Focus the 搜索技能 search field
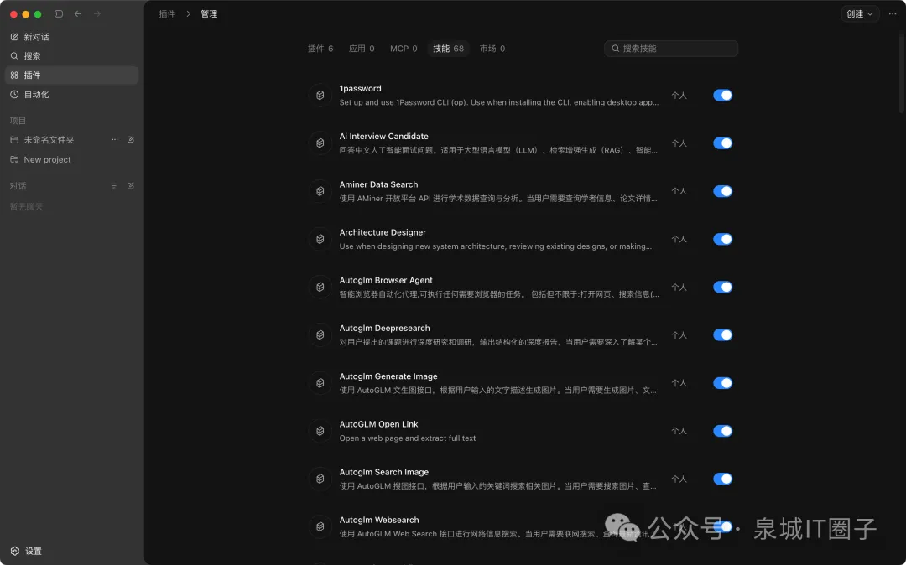Viewport: 906px width, 565px height. tap(671, 49)
